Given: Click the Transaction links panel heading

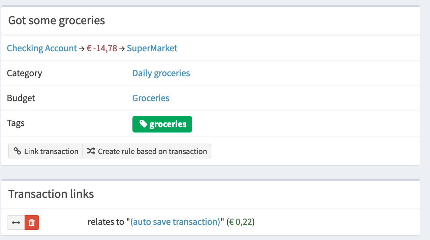Looking at the screenshot, I should coord(51,194).
